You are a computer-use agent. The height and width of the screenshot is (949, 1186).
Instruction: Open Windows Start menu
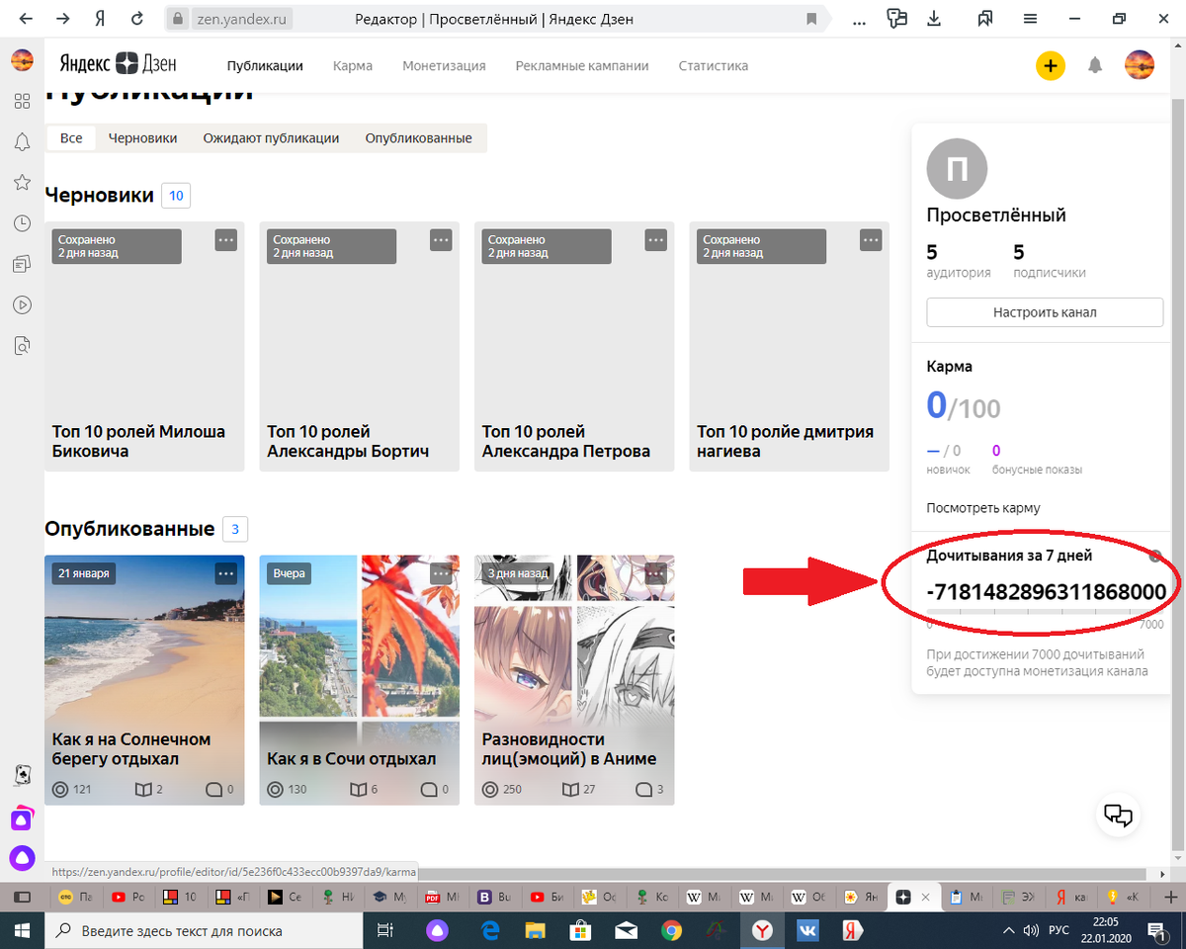tap(22, 930)
